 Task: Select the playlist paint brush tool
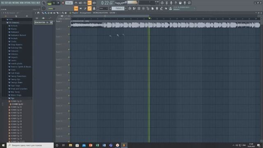(x=46, y=13)
